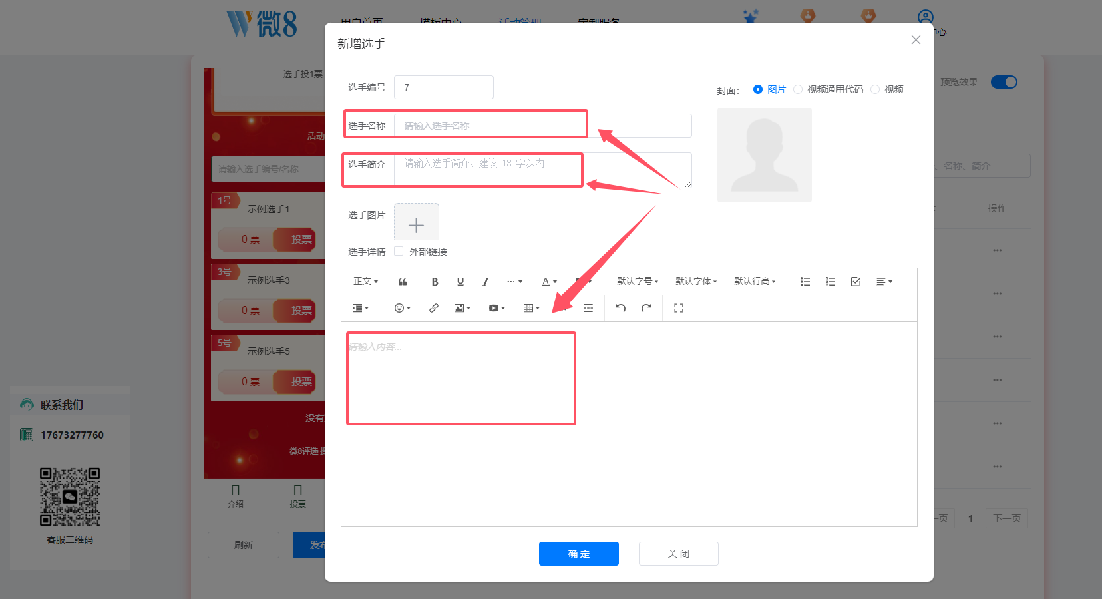Insert a numbered list
The width and height of the screenshot is (1102, 599).
[x=830, y=282]
